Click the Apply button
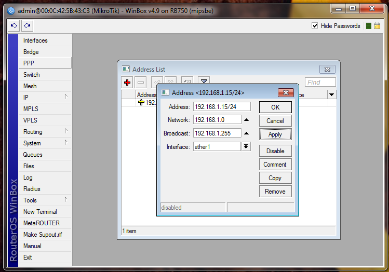Screen dimensions: 389x272 [275, 134]
